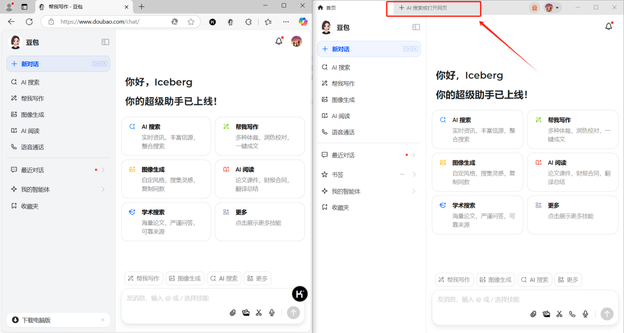Click 更多 chip above browser message box
Screen dimensions: 624x333
257,278
